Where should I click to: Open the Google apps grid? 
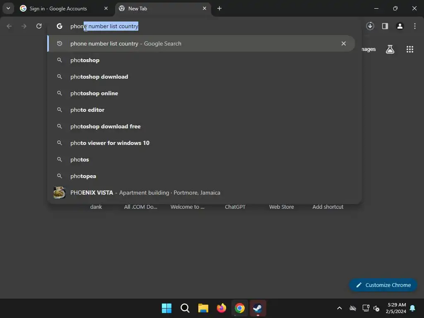(x=410, y=49)
